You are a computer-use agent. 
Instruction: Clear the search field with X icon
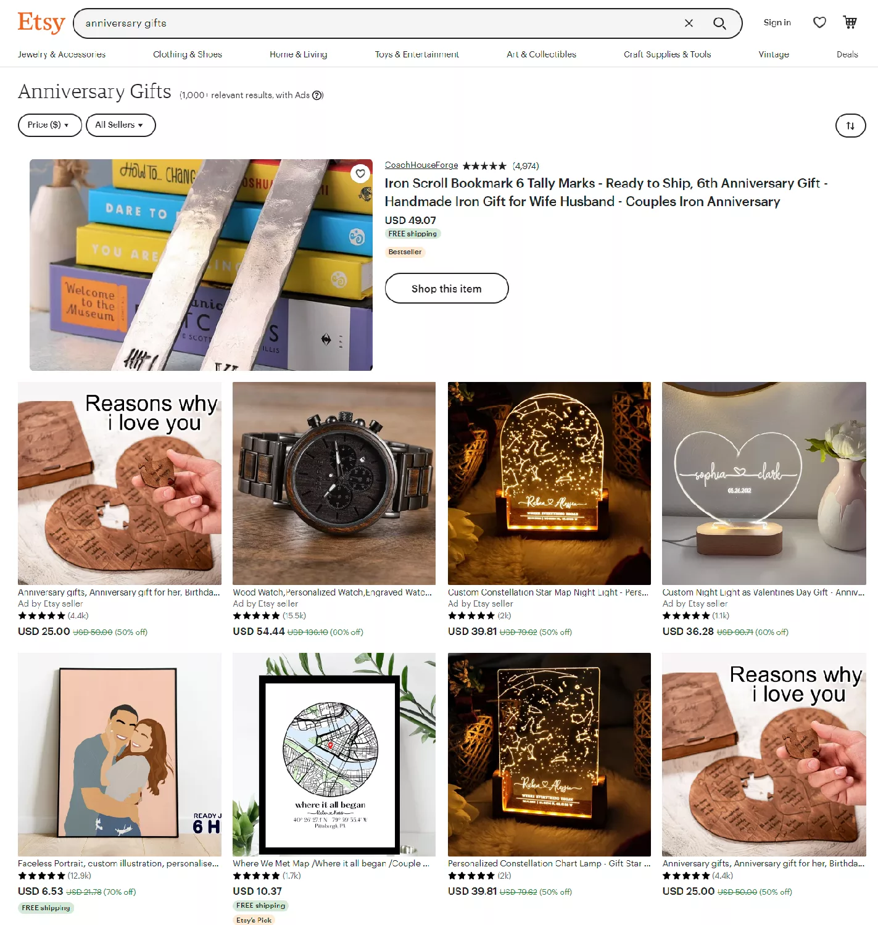click(x=689, y=23)
